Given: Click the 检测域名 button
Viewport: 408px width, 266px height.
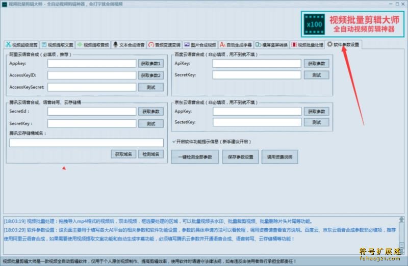Looking at the screenshot, I should (x=151, y=154).
